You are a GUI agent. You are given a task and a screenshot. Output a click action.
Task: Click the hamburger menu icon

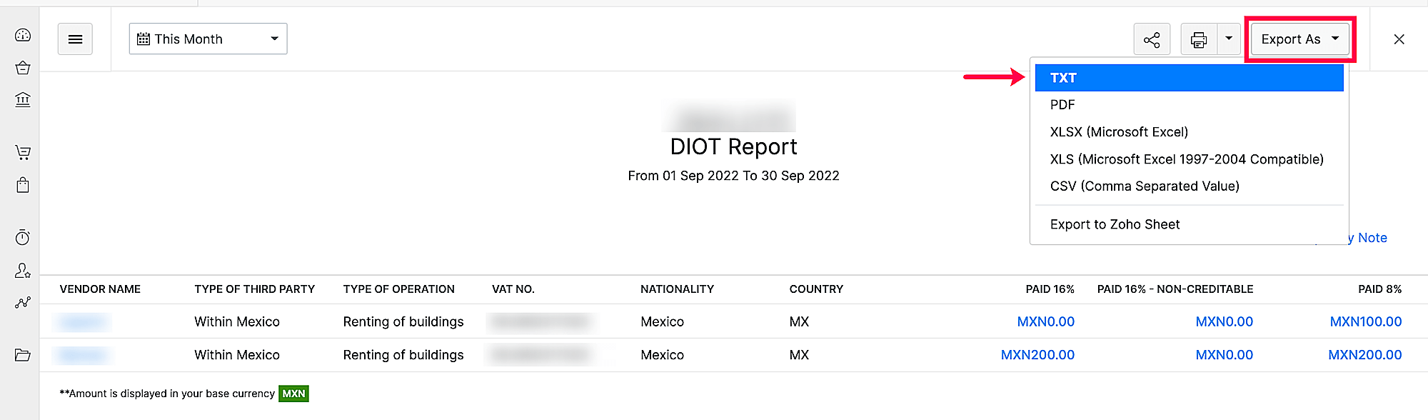point(75,39)
